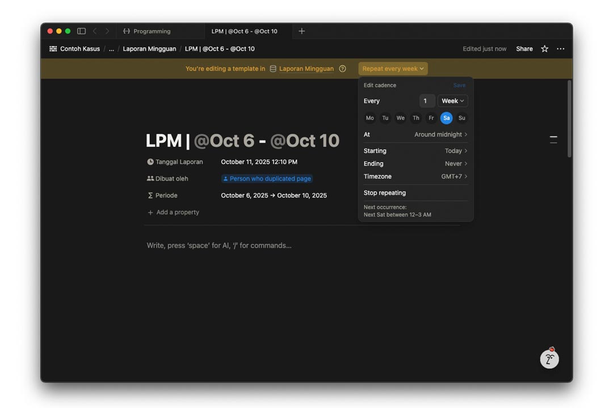Screen dimensions: 613x408
Task: Click the Contoh Kasus workspace icon
Action: point(53,49)
